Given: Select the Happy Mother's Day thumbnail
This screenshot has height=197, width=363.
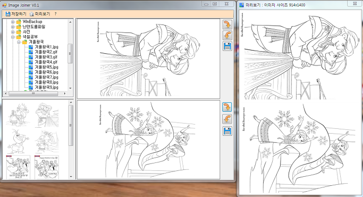Looking at the screenshot, I should point(47,167).
